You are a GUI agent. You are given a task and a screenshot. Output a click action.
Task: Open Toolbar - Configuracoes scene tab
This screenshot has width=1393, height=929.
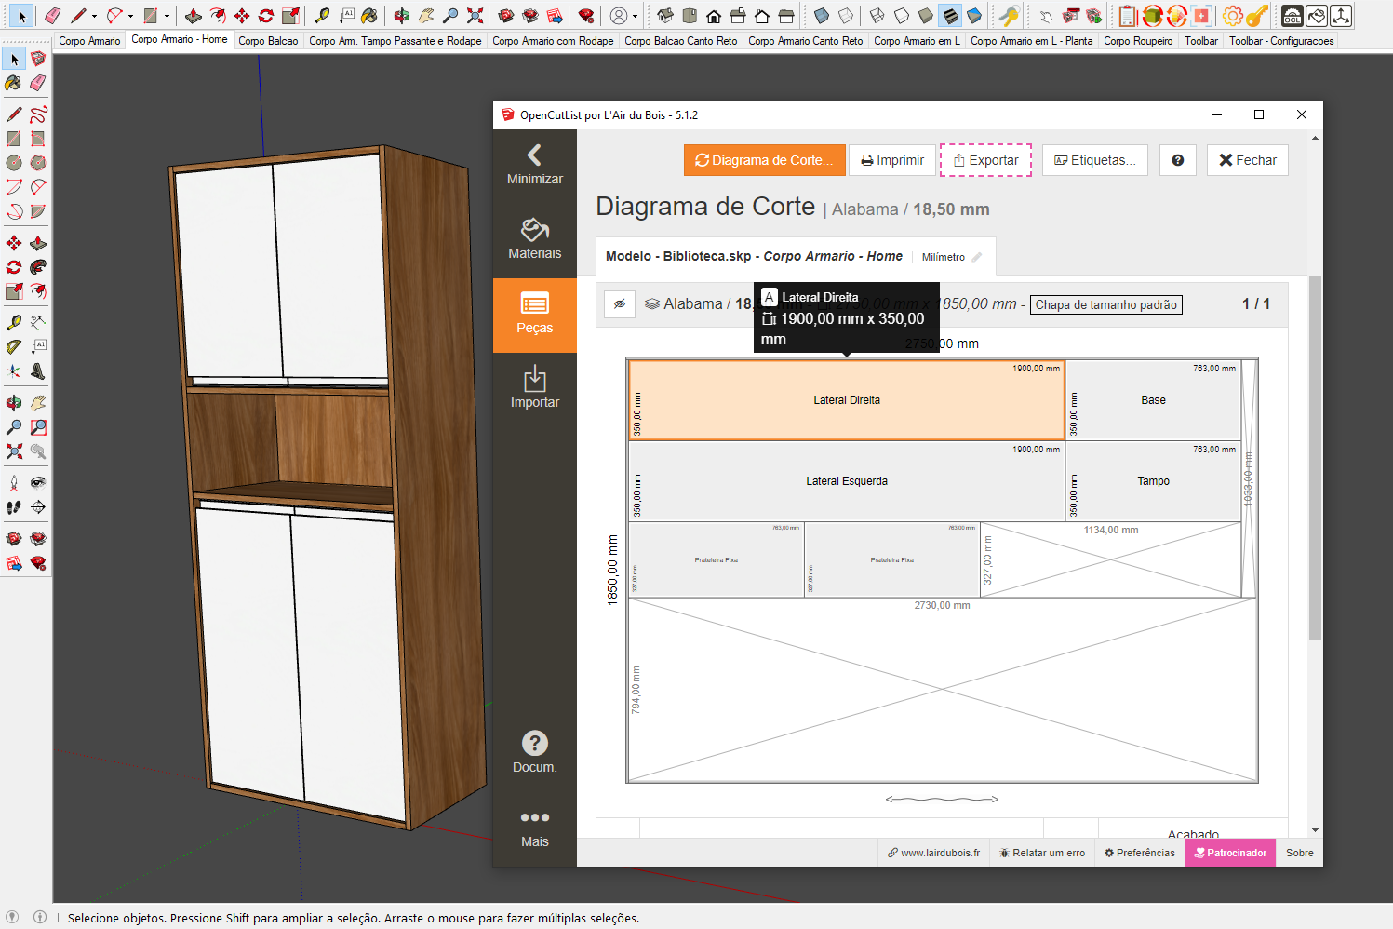click(x=1281, y=41)
